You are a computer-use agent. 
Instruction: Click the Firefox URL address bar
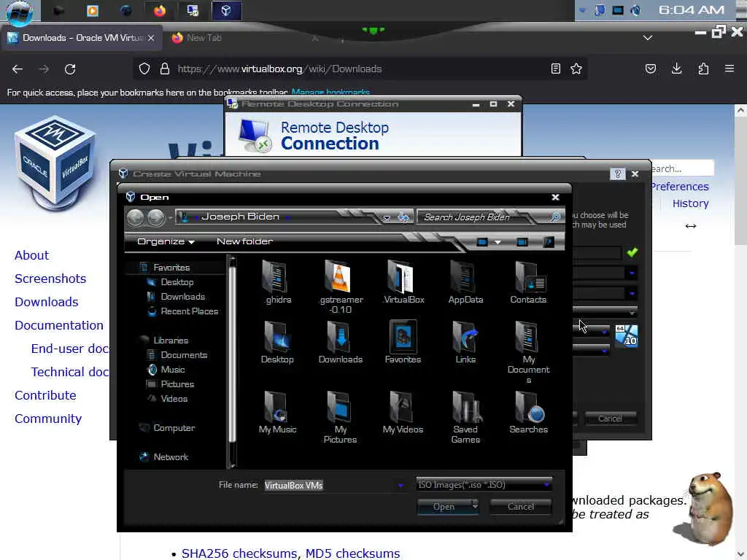pos(360,69)
